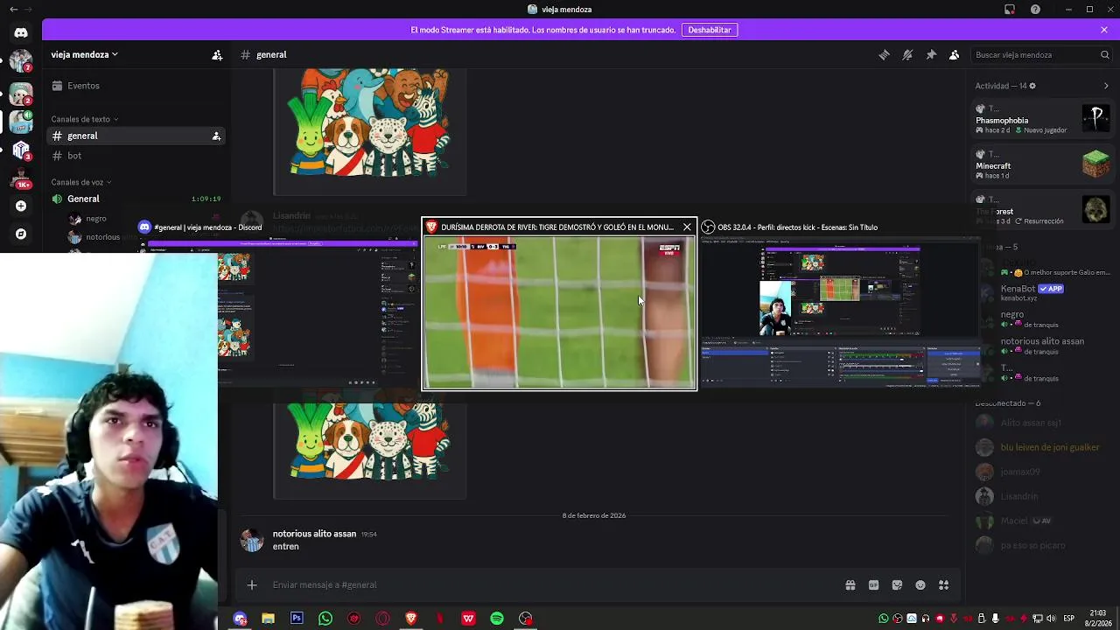Click avatar of notorious alito assan message
1120x630 pixels.
252,541
